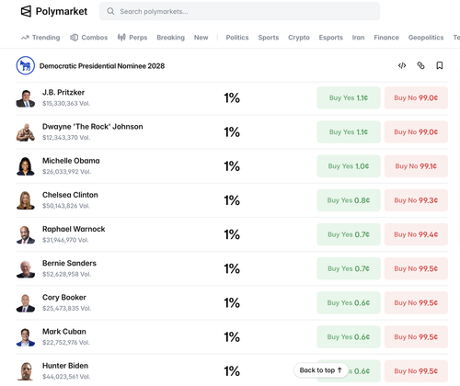
Task: Buy Yes 0.8¢ for Chelsea Clinton
Action: [349, 200]
